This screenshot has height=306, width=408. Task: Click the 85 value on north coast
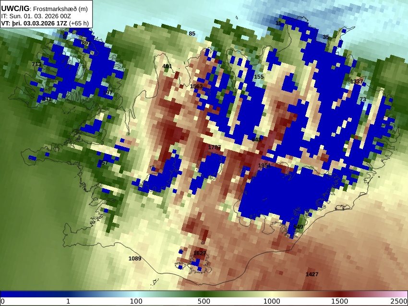192,34
